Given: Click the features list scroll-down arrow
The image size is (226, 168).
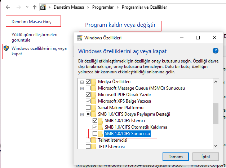Looking at the screenshot, I should coord(216,146).
